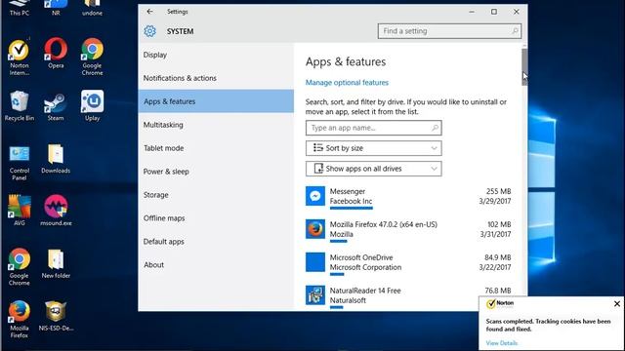The height and width of the screenshot is (351, 625).
Task: Select the NIS-ESD-De... desktop icon
Action: (x=56, y=316)
